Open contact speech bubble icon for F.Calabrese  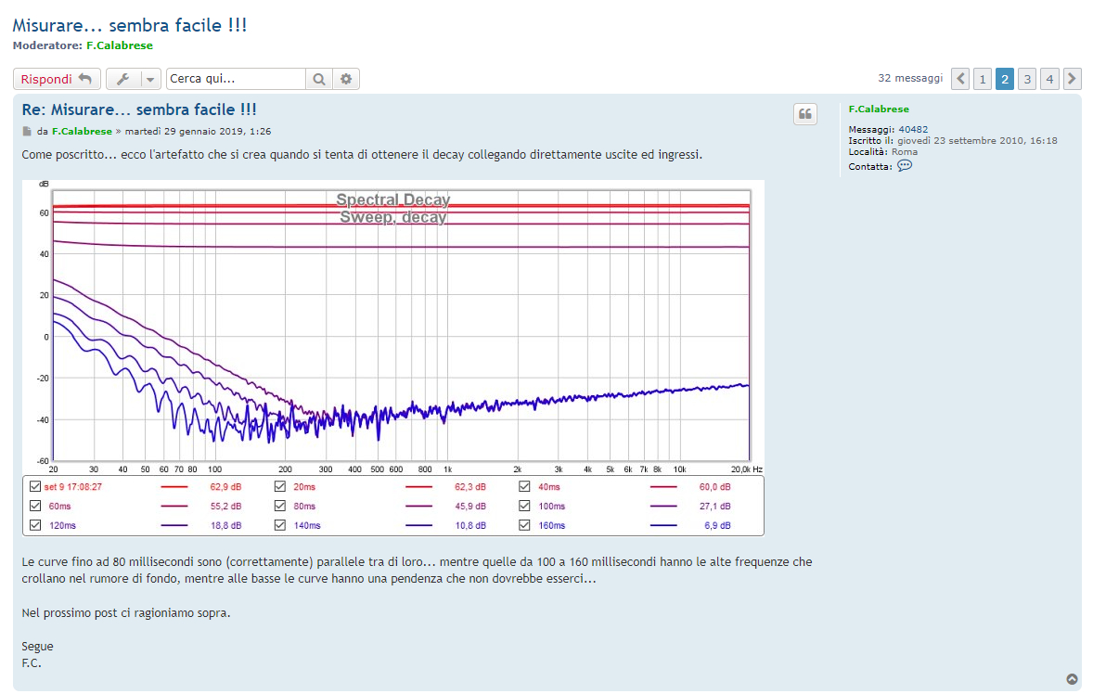coord(905,166)
